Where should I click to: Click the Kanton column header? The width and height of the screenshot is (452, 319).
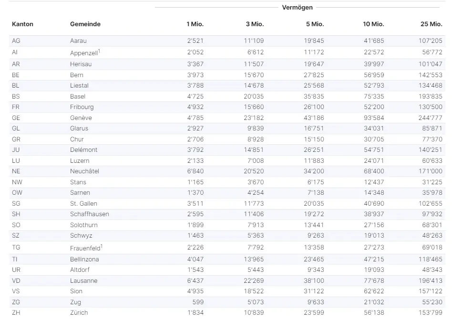[22, 24]
